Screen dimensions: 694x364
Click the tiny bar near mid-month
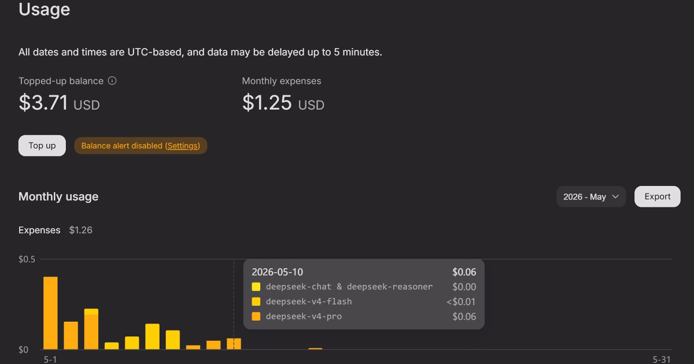coord(315,348)
